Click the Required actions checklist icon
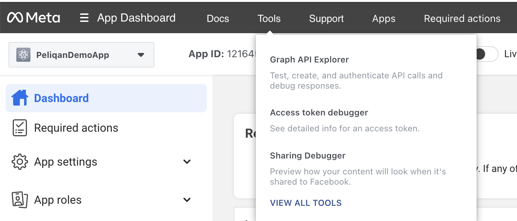The height and width of the screenshot is (221, 517). [20, 128]
